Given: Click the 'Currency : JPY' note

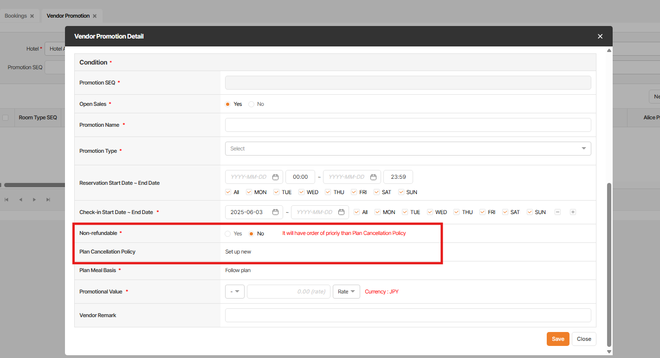Looking at the screenshot, I should 382,292.
